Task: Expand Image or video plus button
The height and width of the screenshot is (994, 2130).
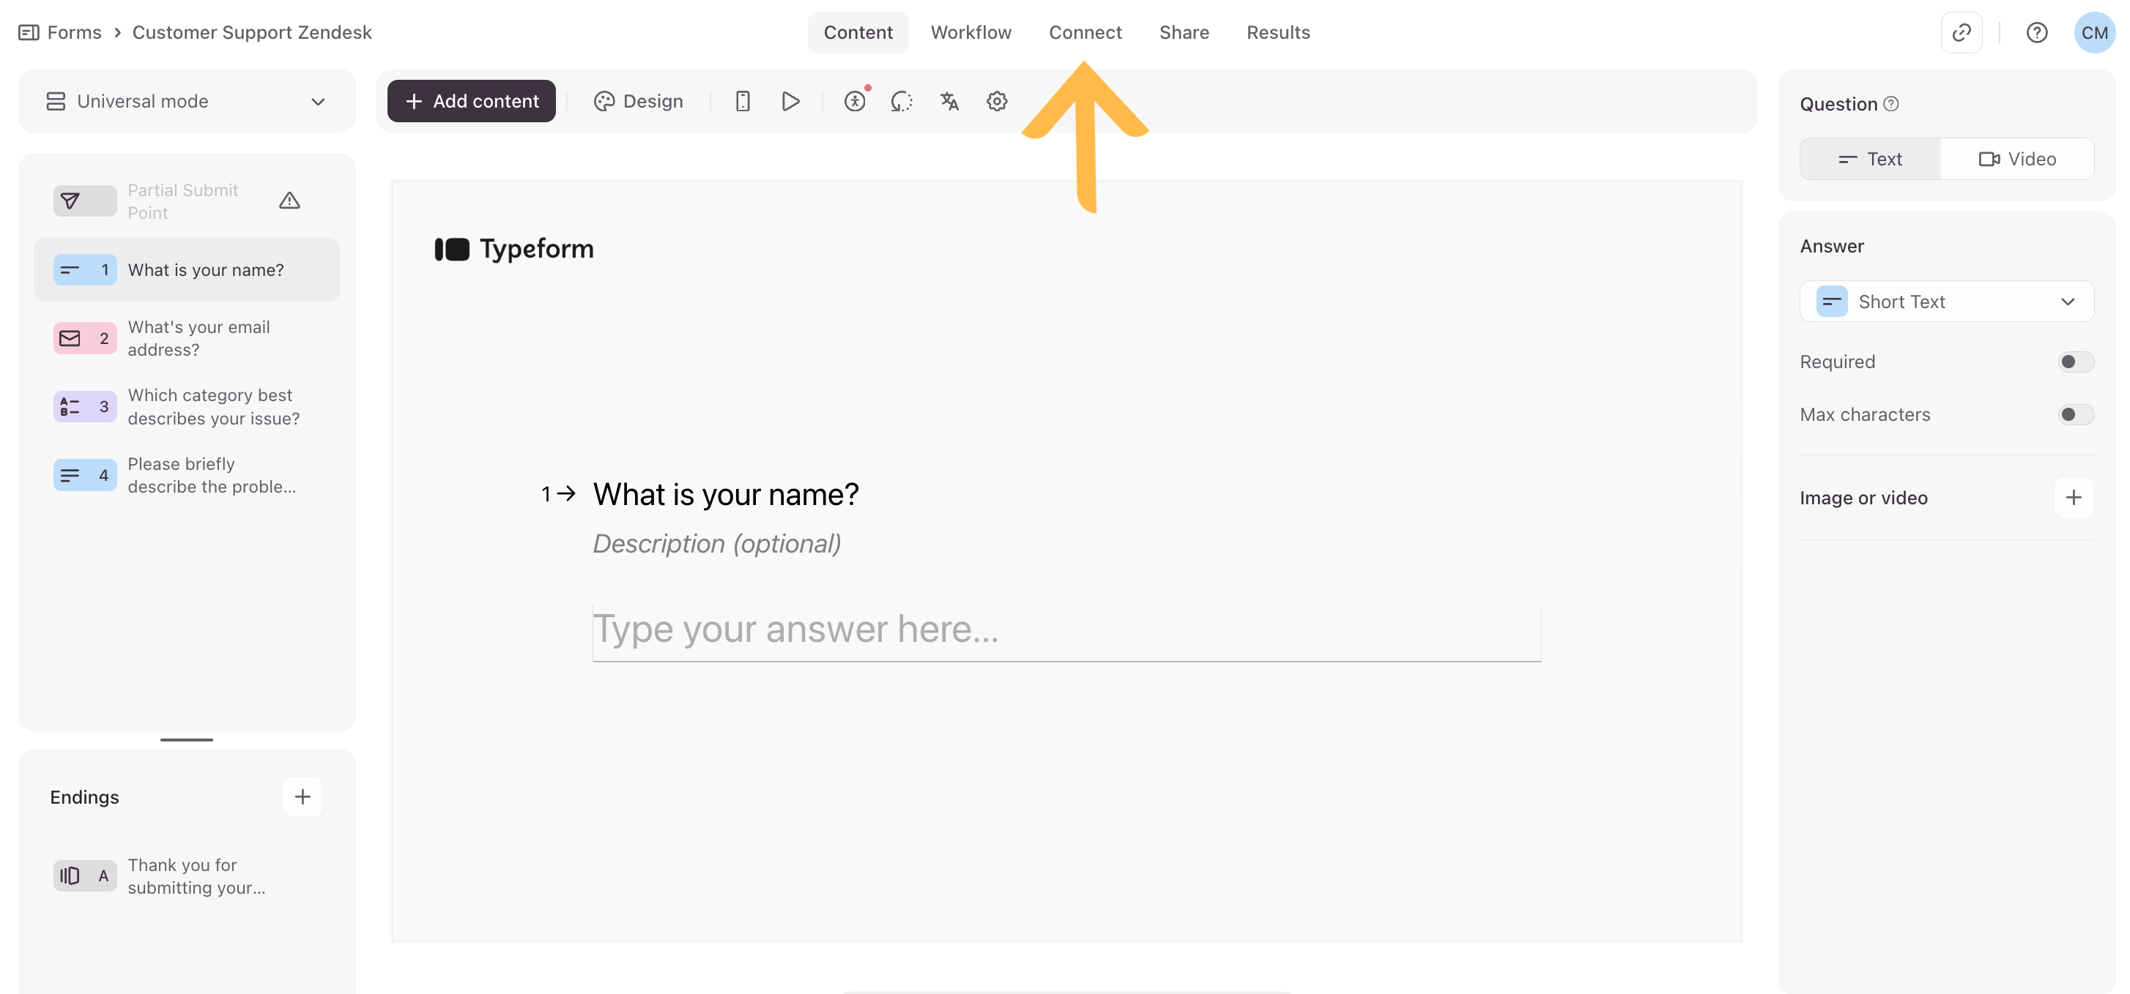Action: coord(2072,498)
